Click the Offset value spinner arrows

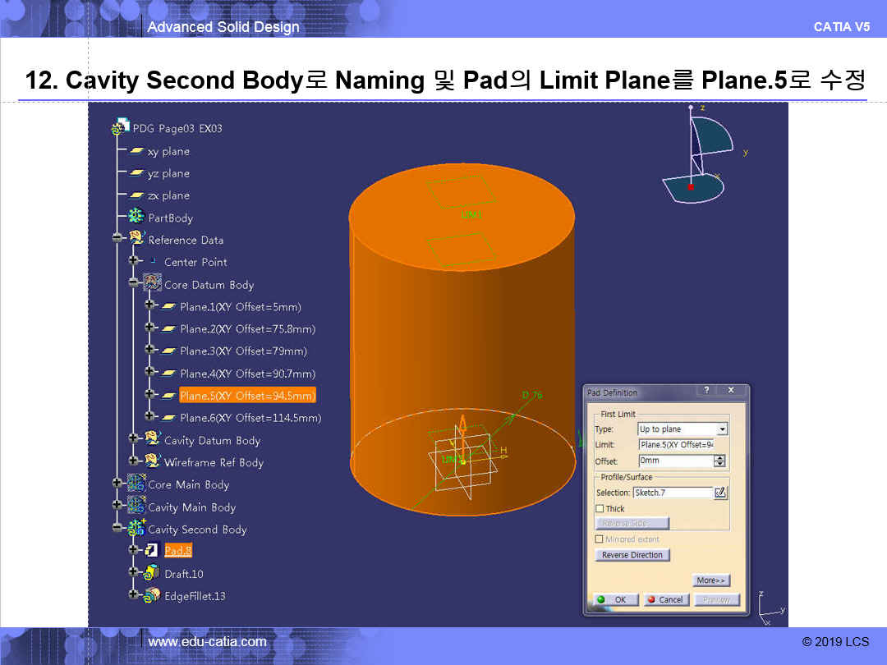(720, 461)
